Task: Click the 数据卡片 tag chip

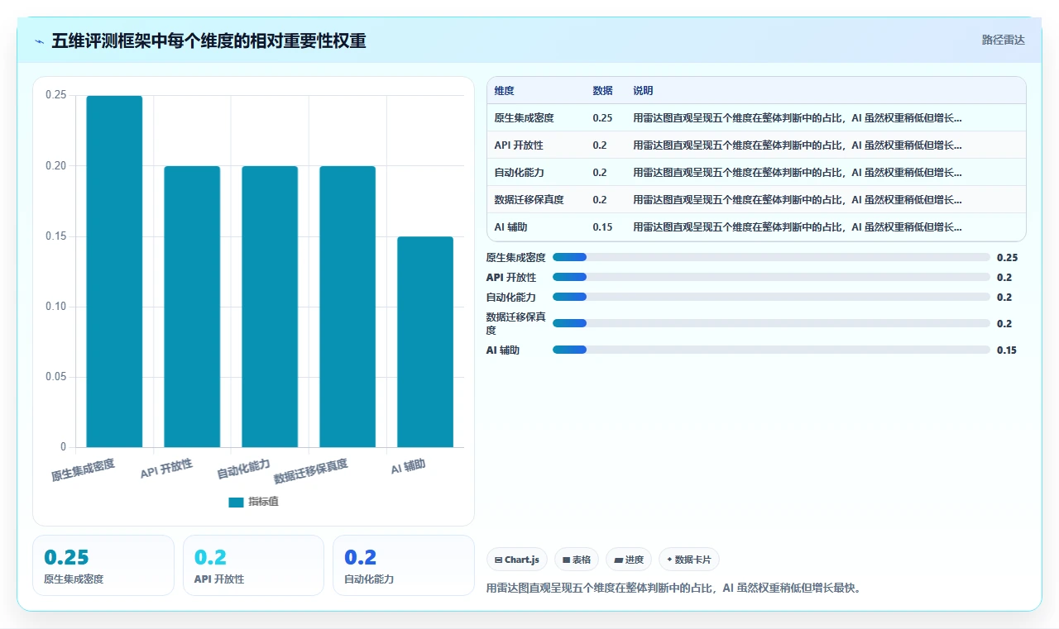Action: (x=688, y=560)
